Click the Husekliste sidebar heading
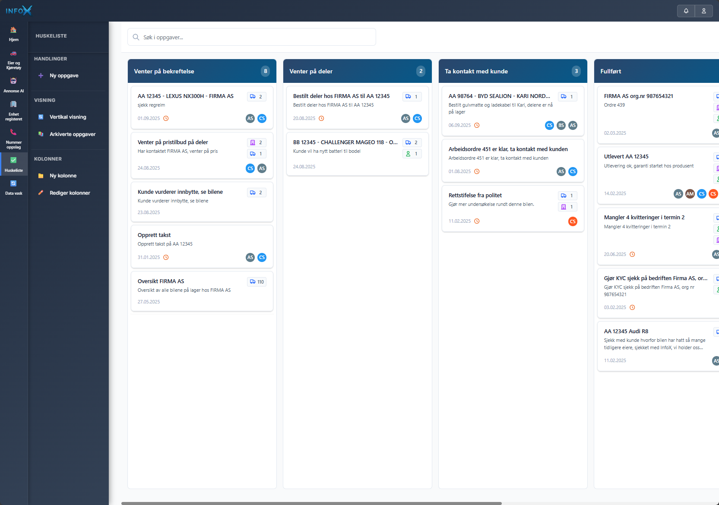The height and width of the screenshot is (505, 719). coord(51,36)
